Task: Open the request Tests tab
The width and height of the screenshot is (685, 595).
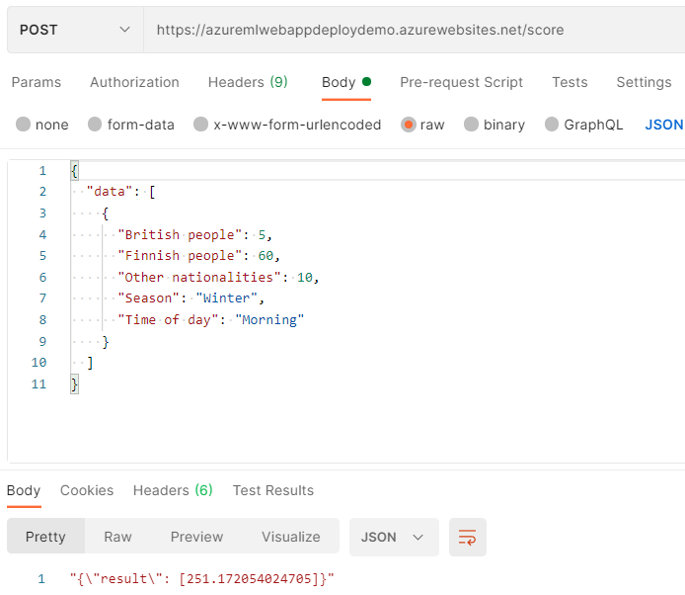Action: (570, 82)
